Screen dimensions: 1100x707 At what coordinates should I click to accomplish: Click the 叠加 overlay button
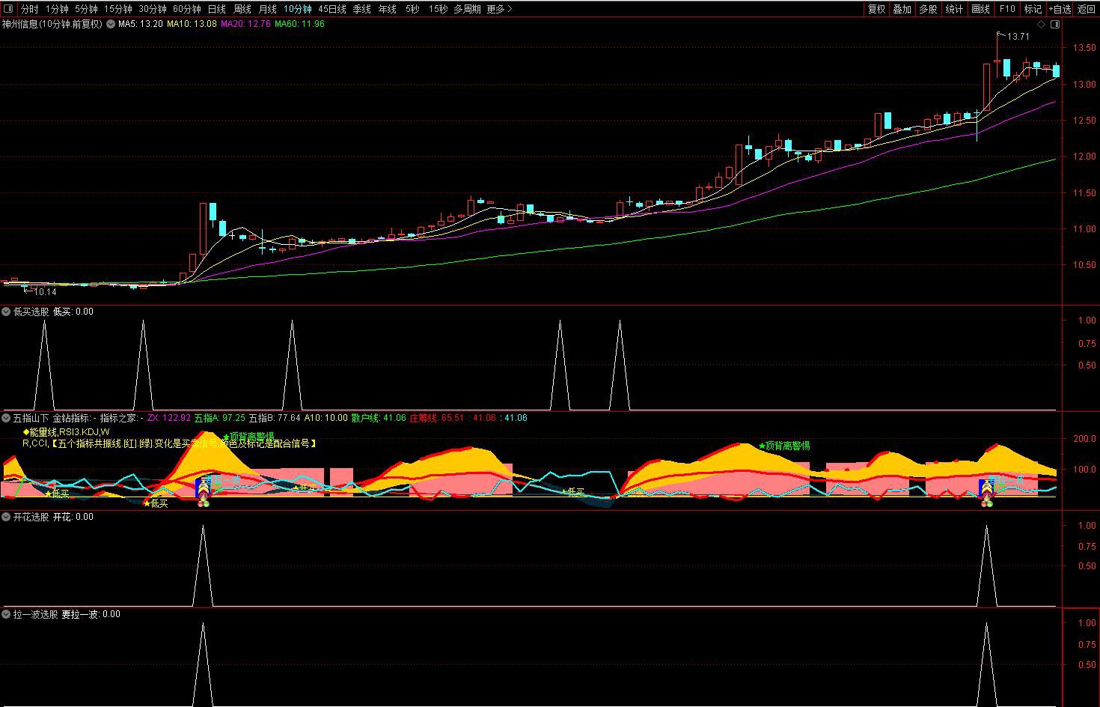point(902,9)
